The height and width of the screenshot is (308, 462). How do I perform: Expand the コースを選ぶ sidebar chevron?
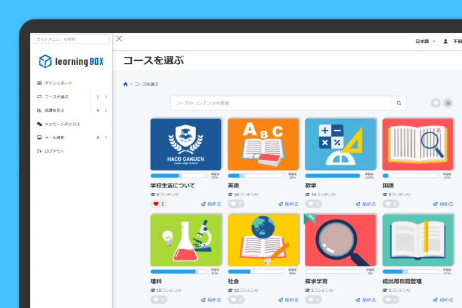coord(106,96)
